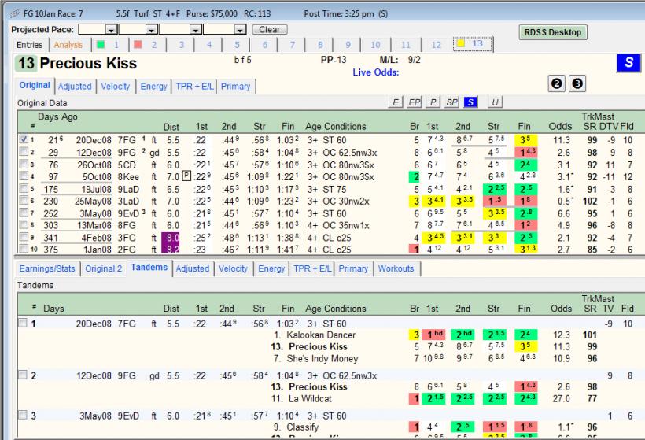This screenshot has height=440, width=645.
Task: Click the Clear button
Action: coord(270,30)
